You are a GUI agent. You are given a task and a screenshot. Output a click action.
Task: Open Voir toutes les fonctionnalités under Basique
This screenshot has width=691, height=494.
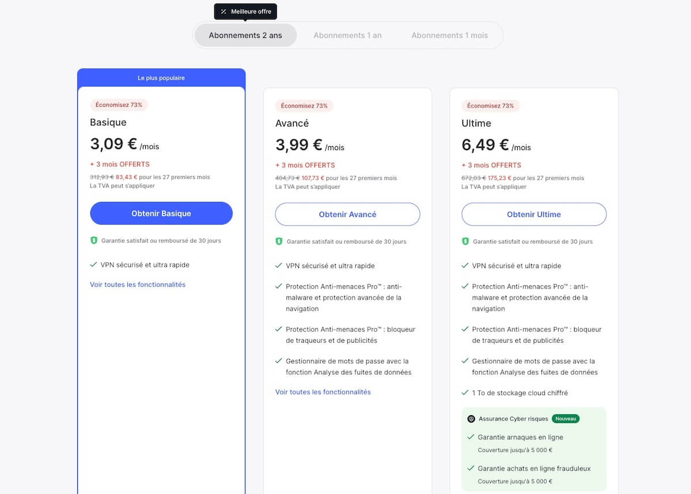coord(138,284)
